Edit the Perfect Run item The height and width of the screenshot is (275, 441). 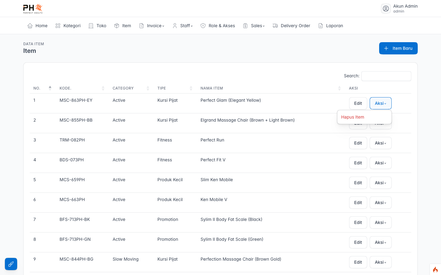[358, 143]
